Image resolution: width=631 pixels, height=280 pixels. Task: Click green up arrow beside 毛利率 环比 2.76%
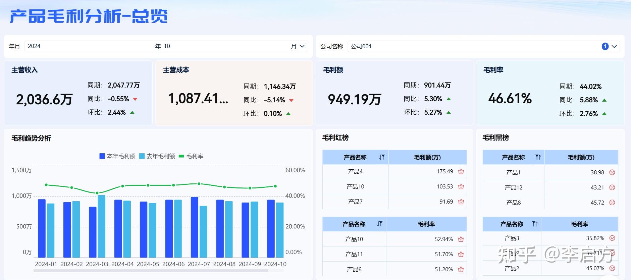point(604,114)
